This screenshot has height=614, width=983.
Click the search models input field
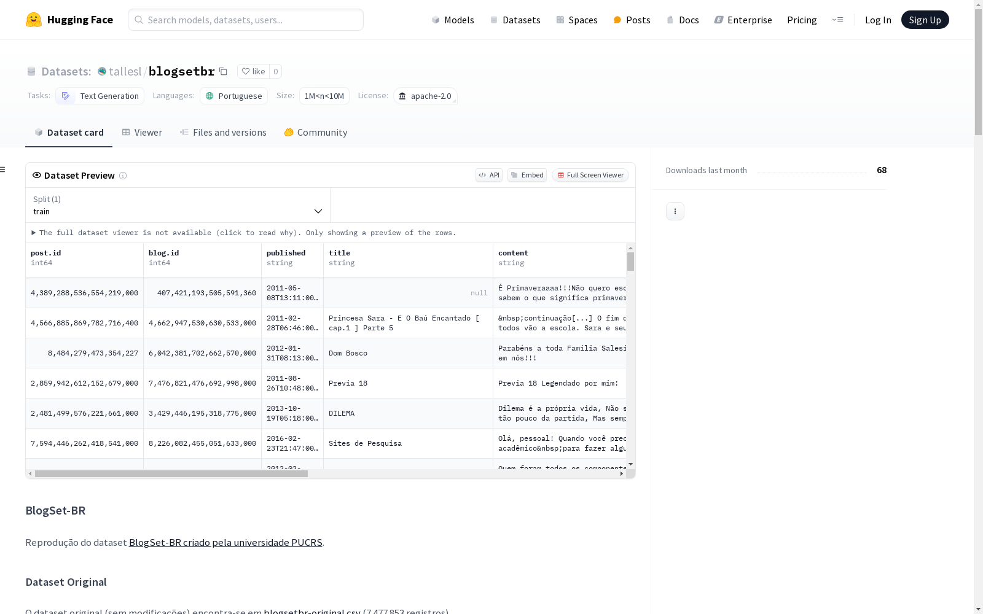pyautogui.click(x=246, y=20)
